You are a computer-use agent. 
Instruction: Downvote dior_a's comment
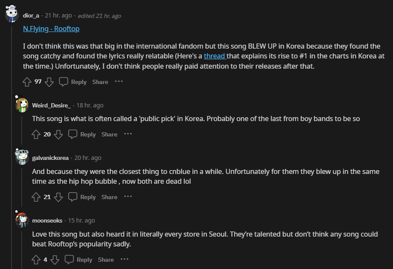[49, 81]
